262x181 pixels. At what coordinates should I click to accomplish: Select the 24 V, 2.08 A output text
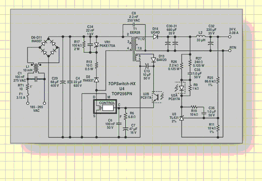(x=234, y=31)
